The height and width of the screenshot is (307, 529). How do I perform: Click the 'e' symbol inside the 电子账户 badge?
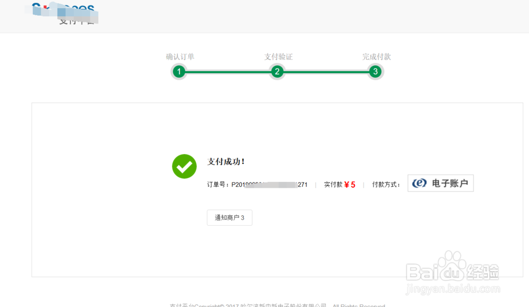tap(417, 183)
